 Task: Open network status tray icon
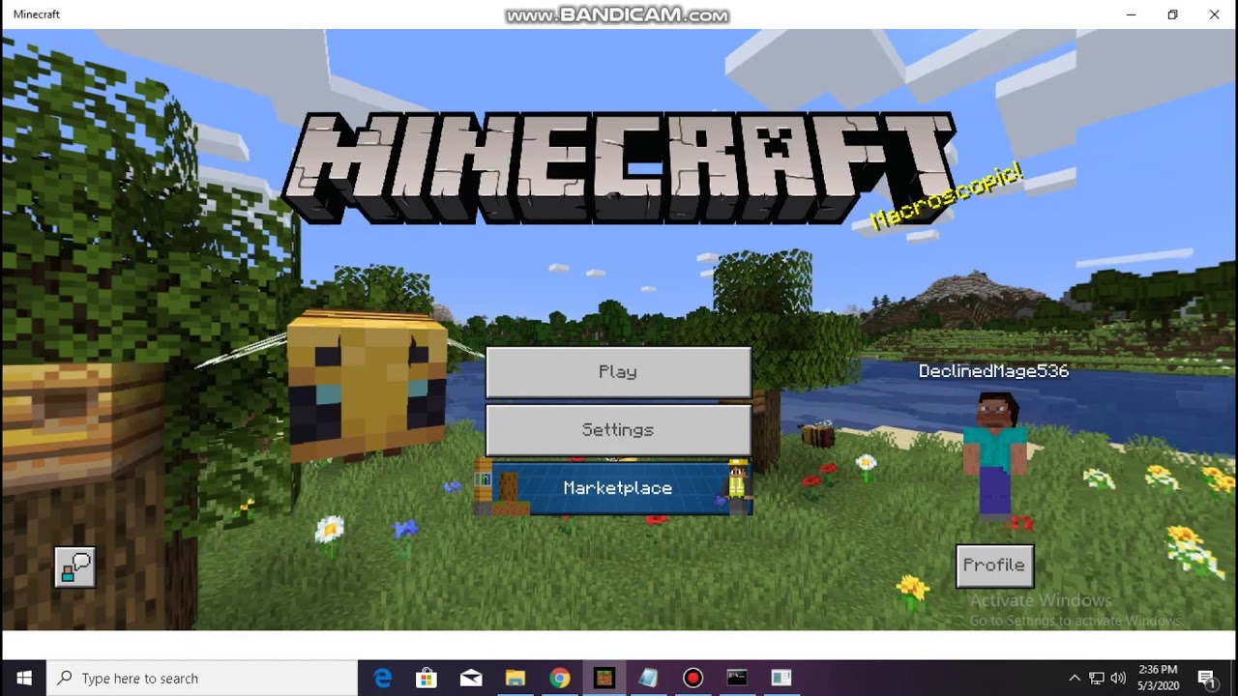[1097, 678]
